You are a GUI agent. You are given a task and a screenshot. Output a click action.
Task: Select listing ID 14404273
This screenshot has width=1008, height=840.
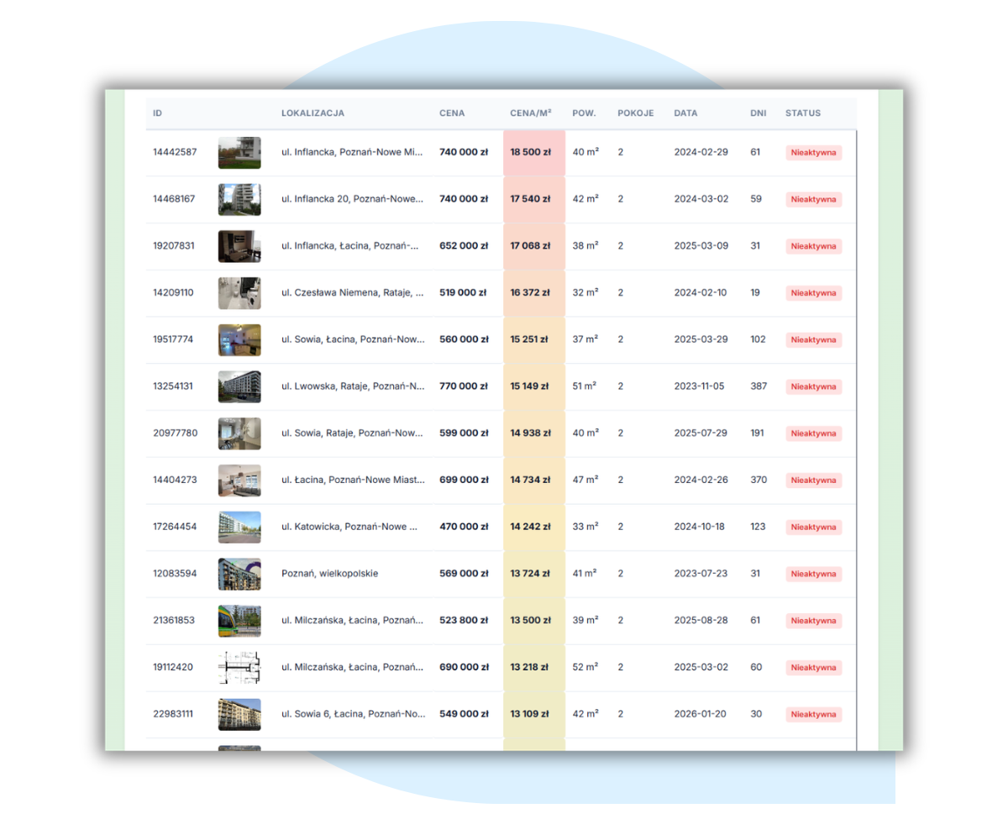pyautogui.click(x=175, y=480)
